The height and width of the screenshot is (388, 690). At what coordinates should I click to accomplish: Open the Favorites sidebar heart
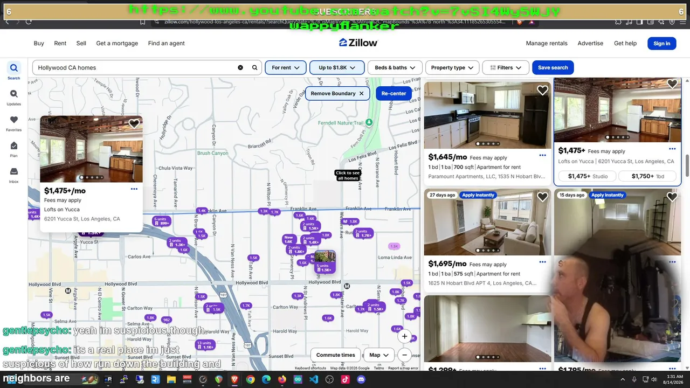pyautogui.click(x=14, y=123)
